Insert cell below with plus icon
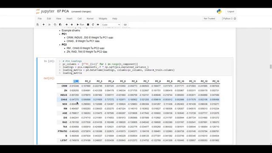Image resolution: width=272 pixels, height=153 pixels. click(x=43, y=25)
